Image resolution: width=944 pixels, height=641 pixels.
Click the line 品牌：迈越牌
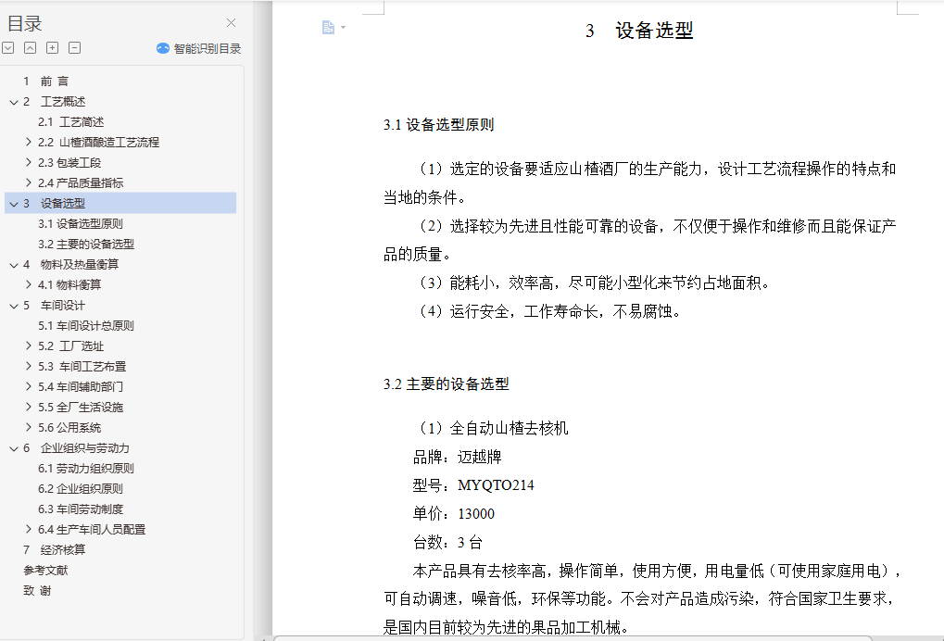click(x=458, y=458)
